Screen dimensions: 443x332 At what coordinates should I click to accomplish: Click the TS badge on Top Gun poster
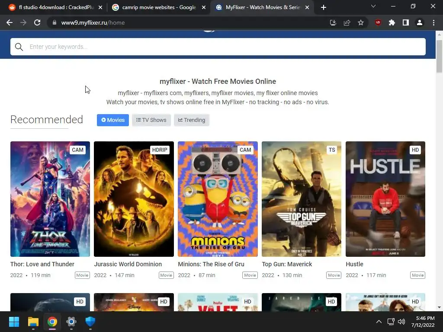click(x=332, y=150)
